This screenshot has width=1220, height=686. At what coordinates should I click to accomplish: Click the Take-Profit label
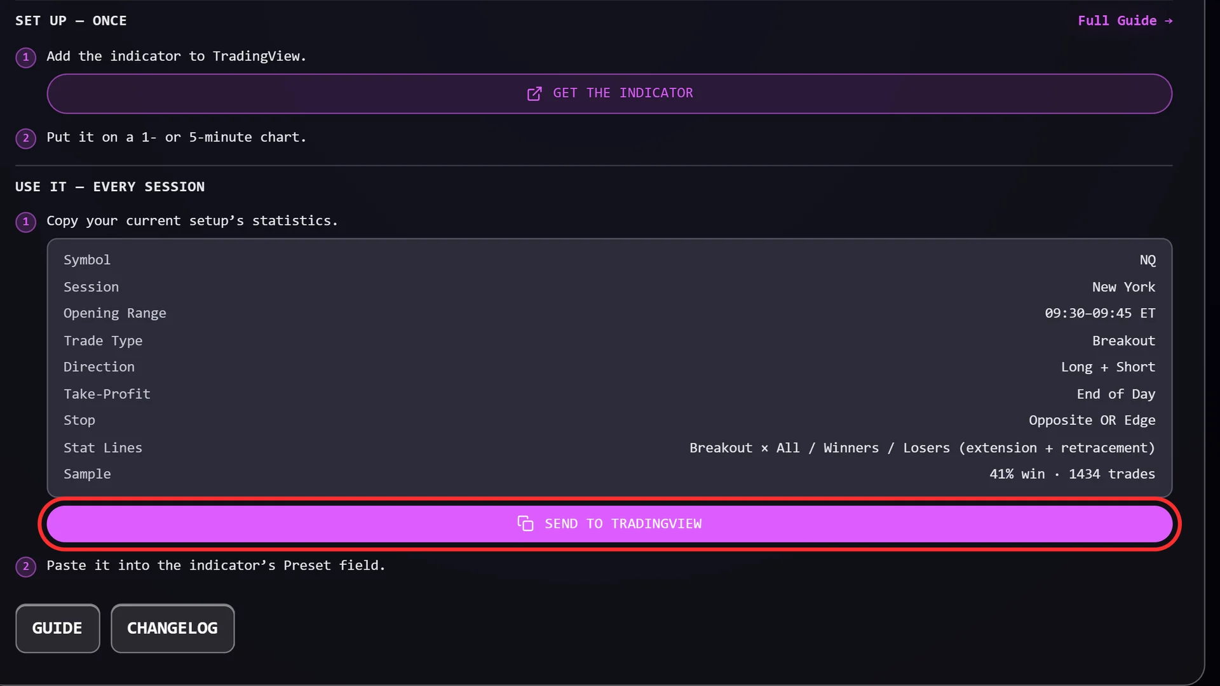point(107,394)
